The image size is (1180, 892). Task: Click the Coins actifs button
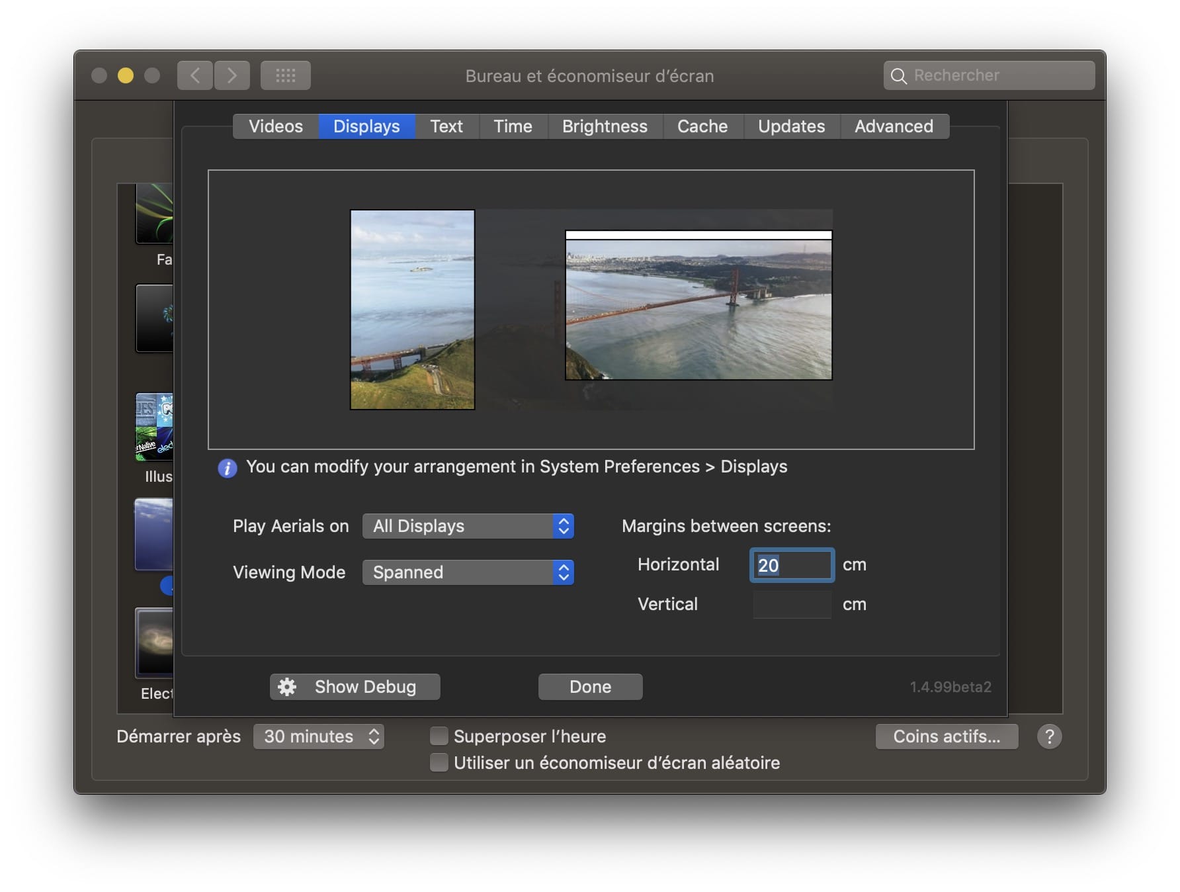pyautogui.click(x=947, y=736)
